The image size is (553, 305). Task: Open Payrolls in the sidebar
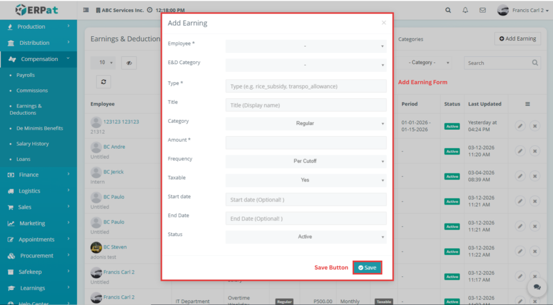coord(25,75)
